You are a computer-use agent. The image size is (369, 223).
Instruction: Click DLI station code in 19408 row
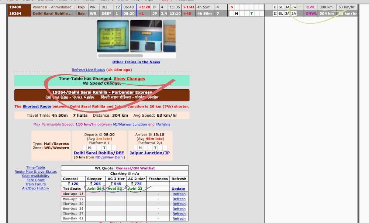point(104,7)
